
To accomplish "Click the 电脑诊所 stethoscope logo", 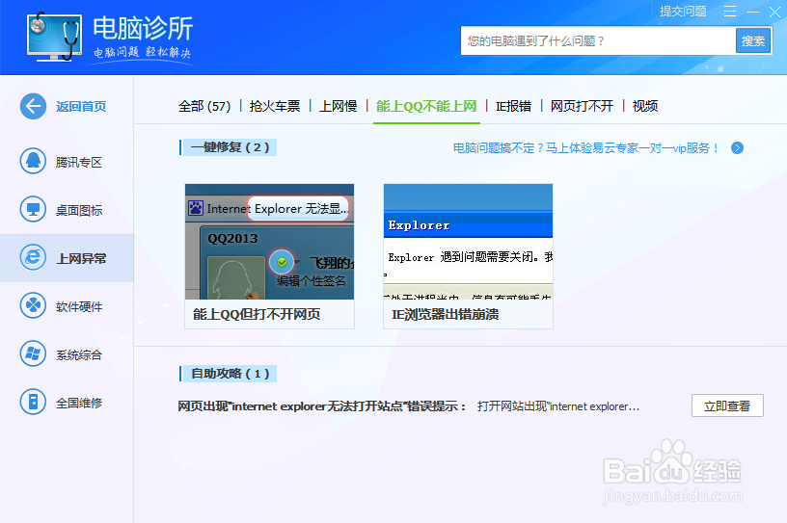I will pos(54,36).
